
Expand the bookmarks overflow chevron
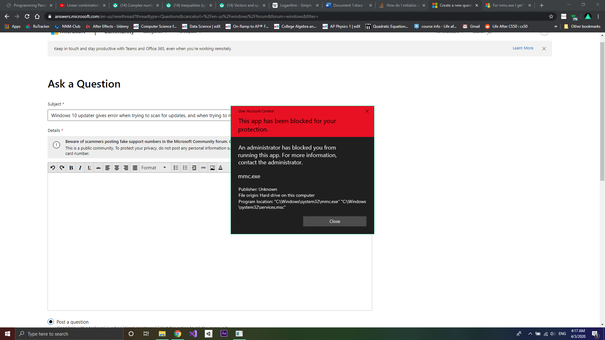[556, 26]
